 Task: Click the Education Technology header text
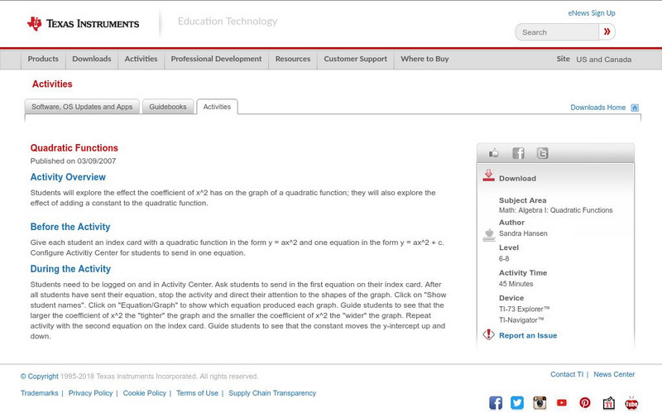pos(228,22)
